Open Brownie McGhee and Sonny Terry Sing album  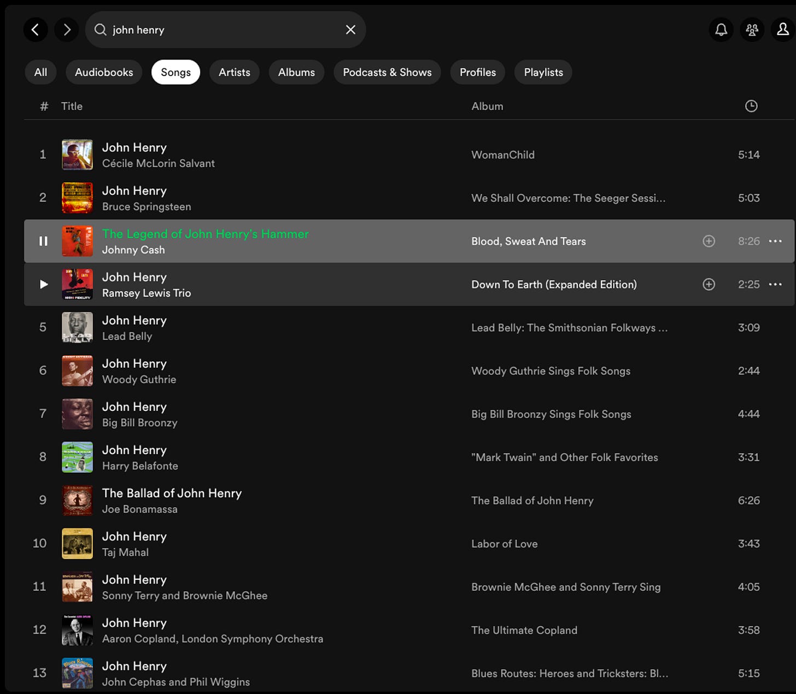[x=566, y=586]
